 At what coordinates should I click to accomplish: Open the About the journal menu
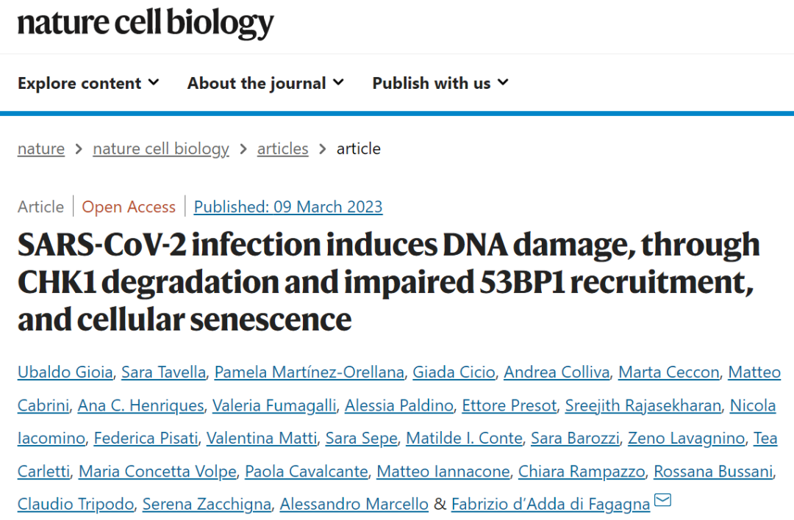coord(265,83)
